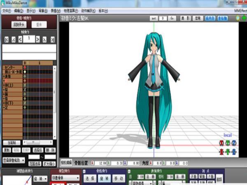Open the 编辑(D) menu

tap(19, 11)
